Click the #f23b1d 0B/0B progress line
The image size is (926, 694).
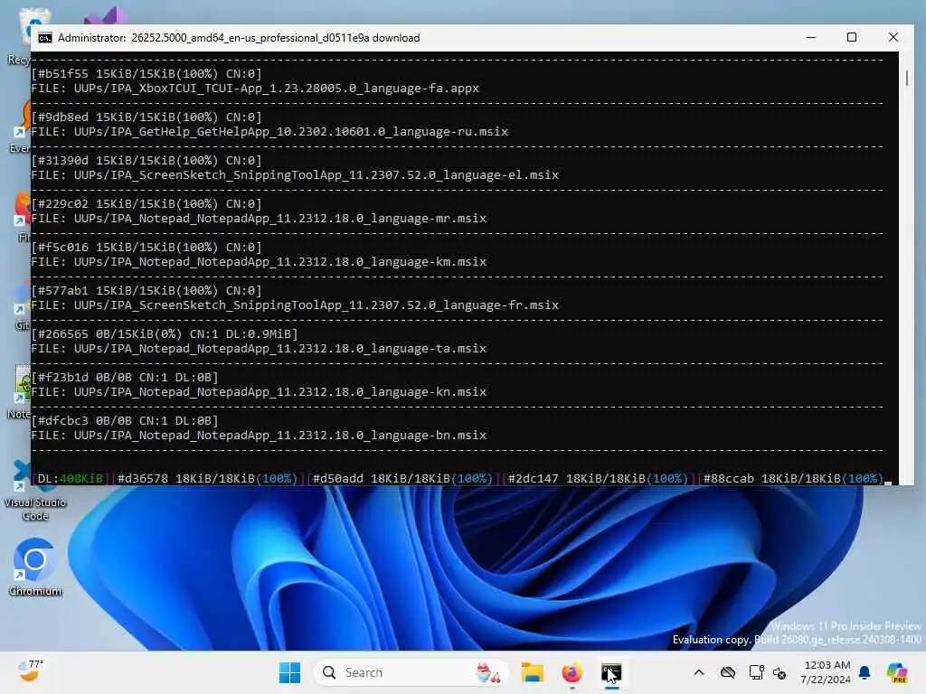click(125, 378)
